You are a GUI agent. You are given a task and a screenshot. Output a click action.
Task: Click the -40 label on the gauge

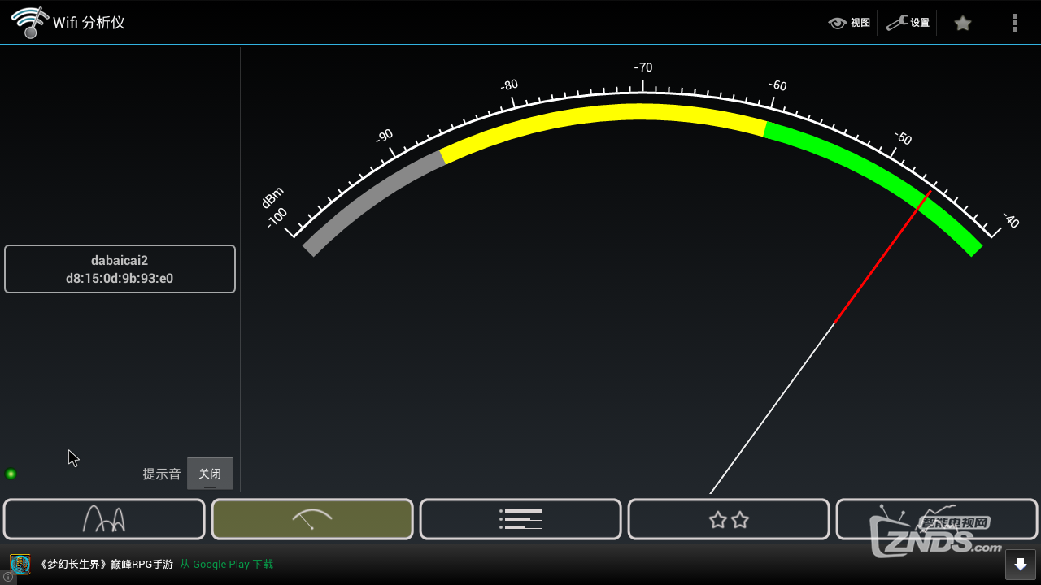pyautogui.click(x=1010, y=220)
